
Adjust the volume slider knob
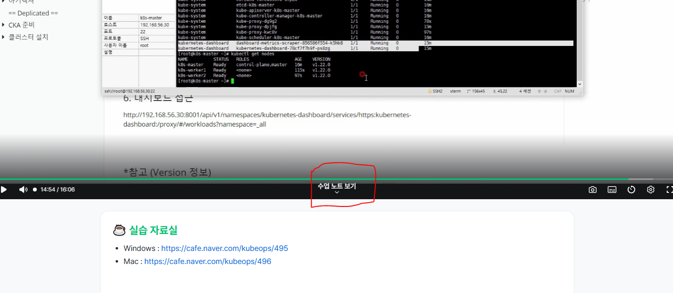[x=35, y=190]
